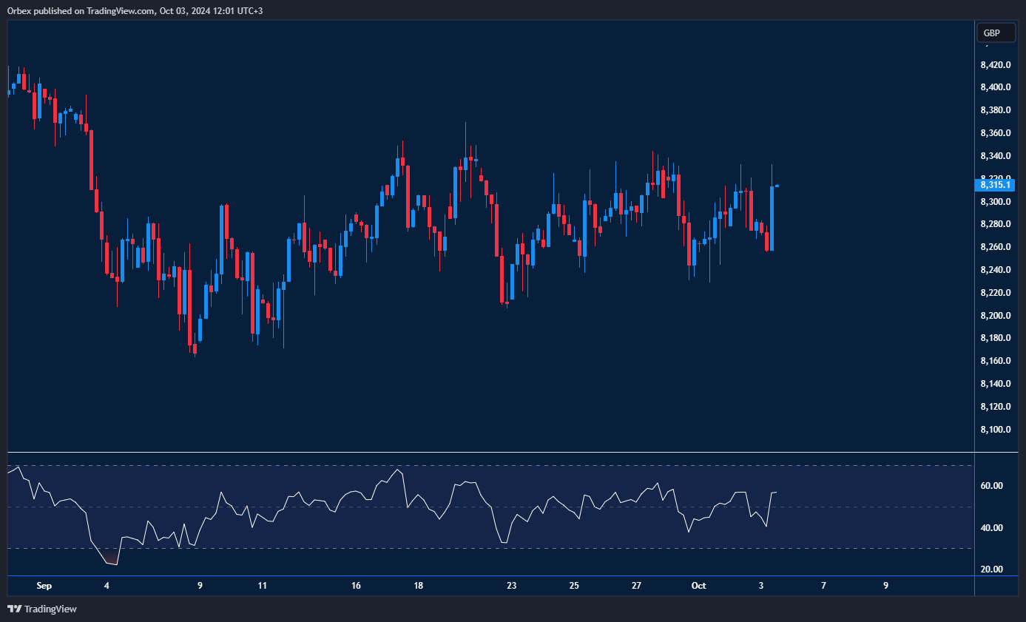Click the solid blue line below oscillator
The height and width of the screenshot is (622, 1026).
[488, 575]
